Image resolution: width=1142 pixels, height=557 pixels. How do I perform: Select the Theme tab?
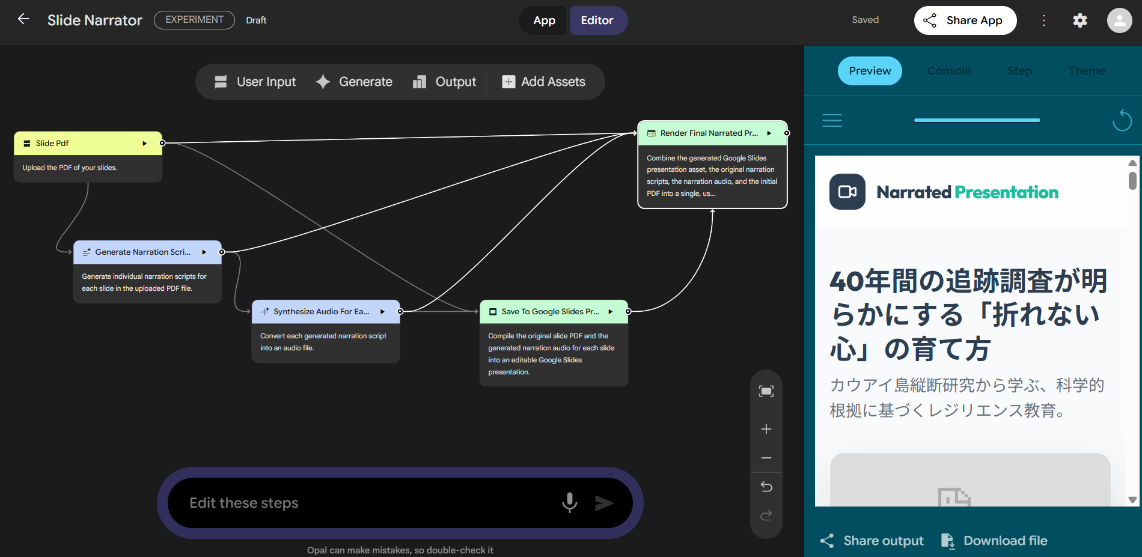point(1086,71)
